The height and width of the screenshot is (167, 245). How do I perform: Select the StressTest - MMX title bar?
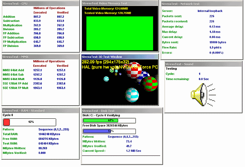tap(40, 57)
